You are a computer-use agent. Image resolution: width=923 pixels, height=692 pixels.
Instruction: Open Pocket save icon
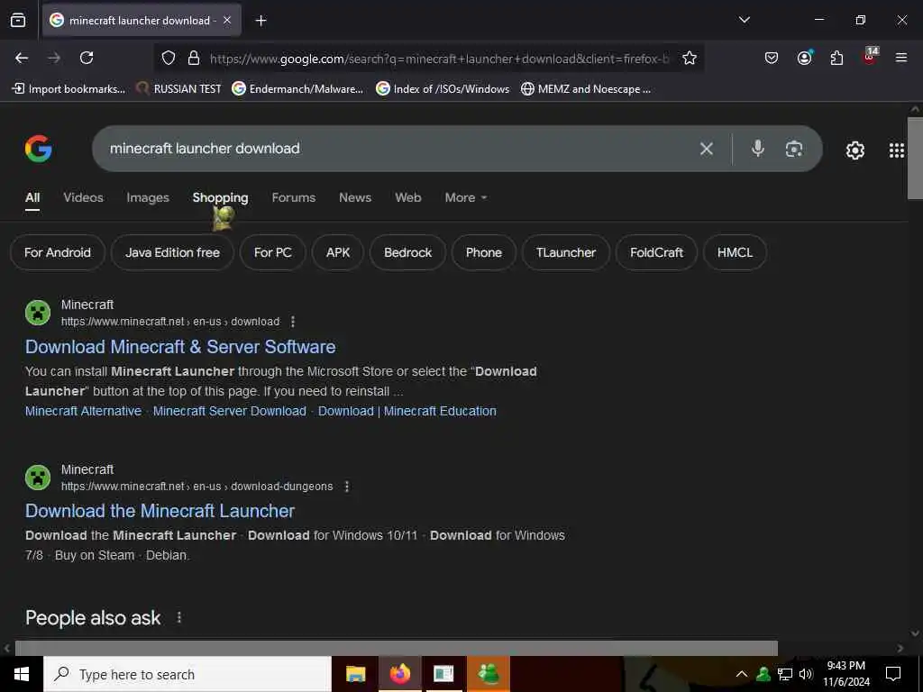[772, 58]
